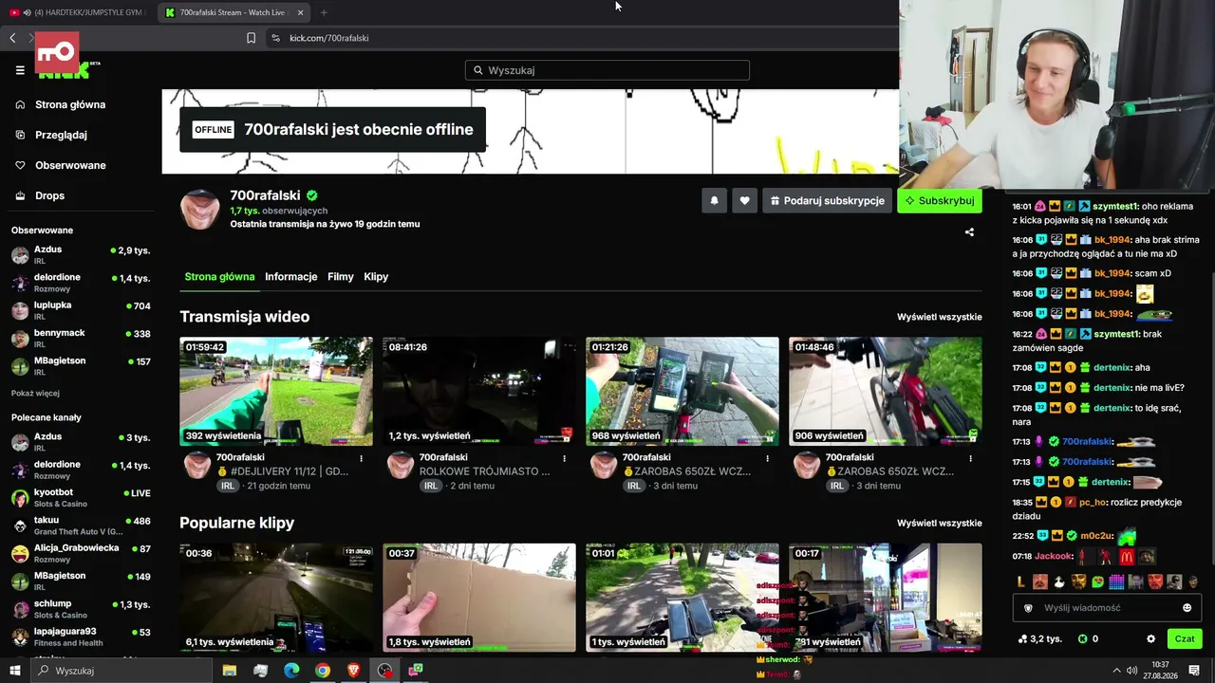Click the browser back arrow
The image size is (1215, 683).
(x=12, y=38)
